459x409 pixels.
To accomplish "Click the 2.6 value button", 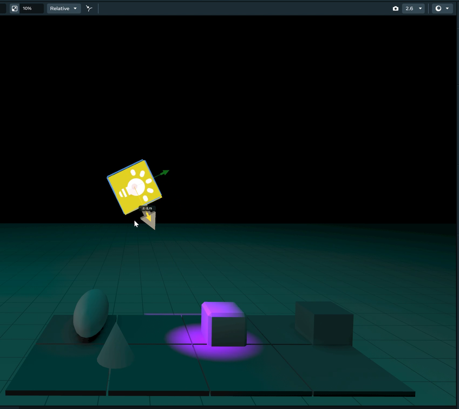I will [410, 8].
